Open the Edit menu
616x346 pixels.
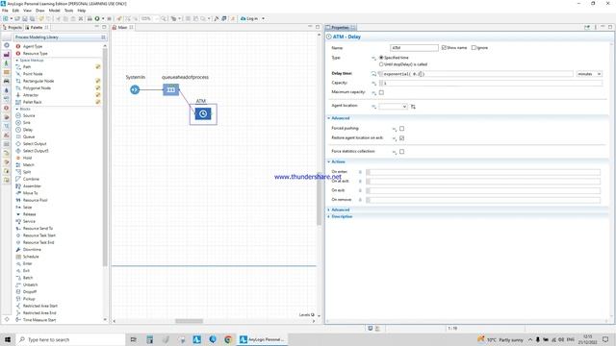coord(15,11)
